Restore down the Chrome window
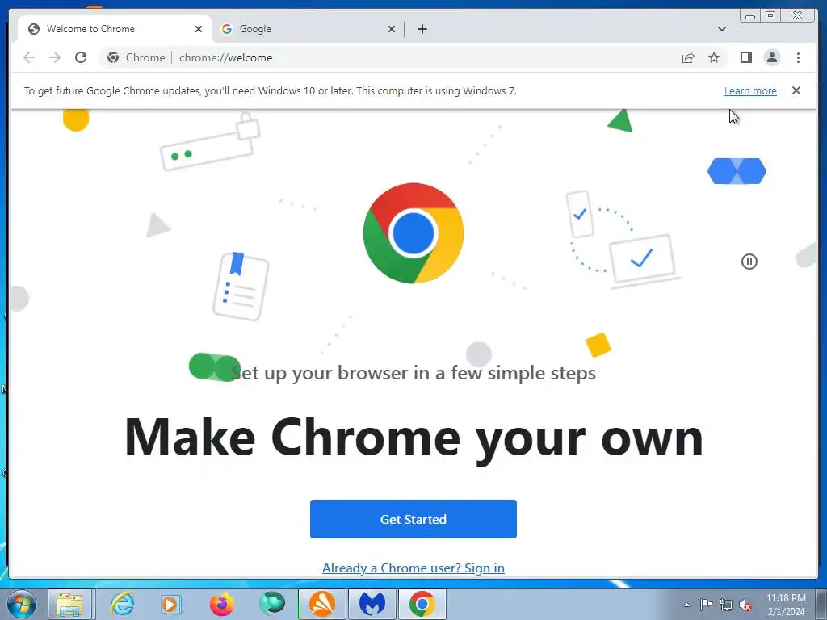The width and height of the screenshot is (827, 620). click(x=770, y=16)
